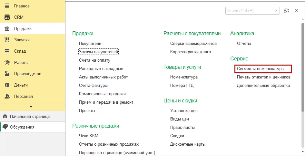Close the functions menu panel
306x156 pixels.
(296, 11)
